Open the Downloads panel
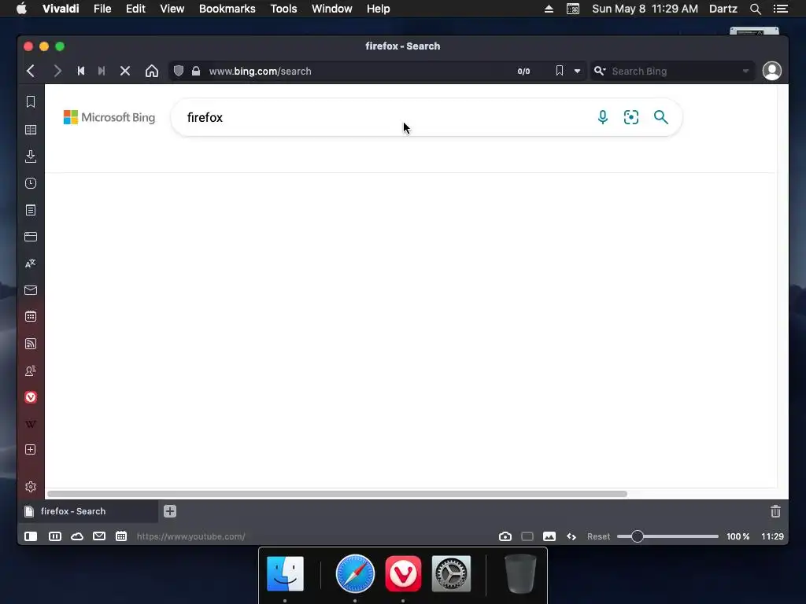This screenshot has width=806, height=604. click(31, 157)
